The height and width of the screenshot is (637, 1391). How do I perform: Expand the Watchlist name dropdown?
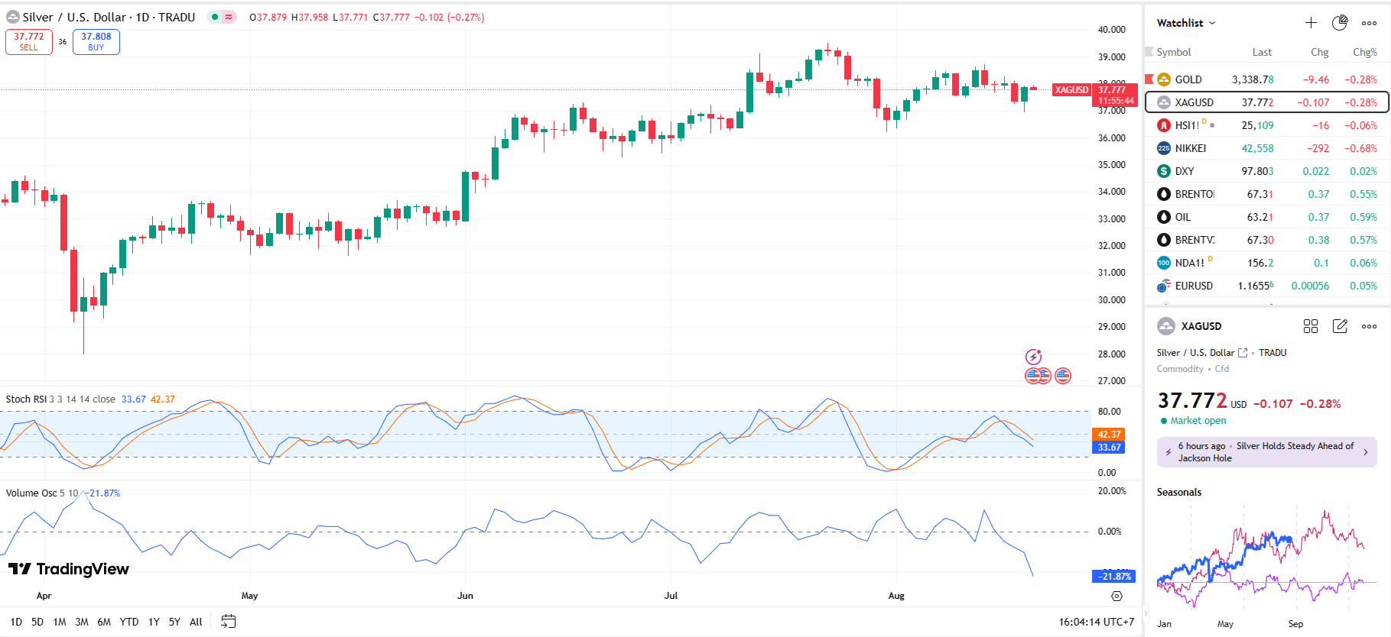click(x=1185, y=23)
